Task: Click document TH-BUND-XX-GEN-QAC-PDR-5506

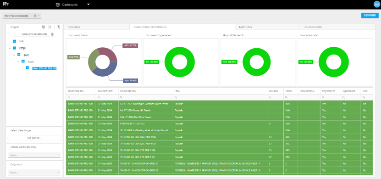Action: (x=138, y=137)
